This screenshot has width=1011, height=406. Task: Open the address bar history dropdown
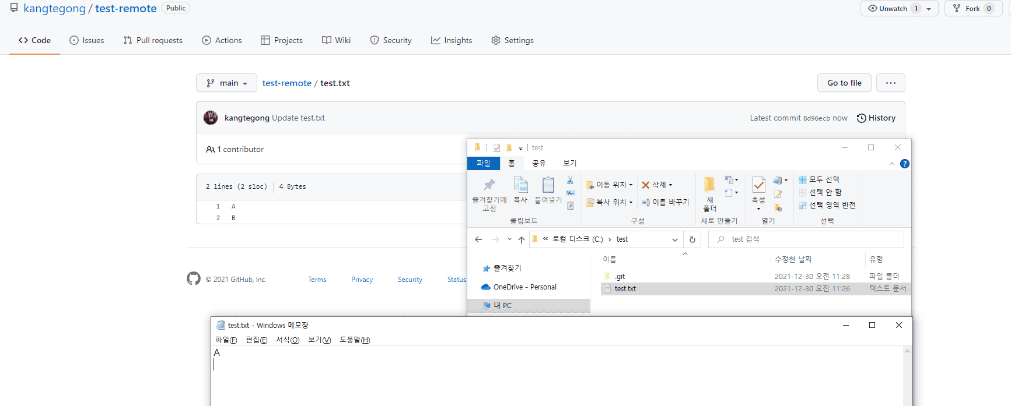pos(675,239)
